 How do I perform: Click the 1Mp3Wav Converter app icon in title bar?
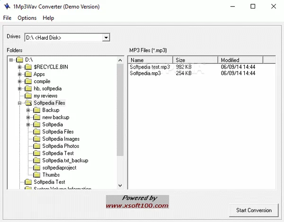[6, 7]
